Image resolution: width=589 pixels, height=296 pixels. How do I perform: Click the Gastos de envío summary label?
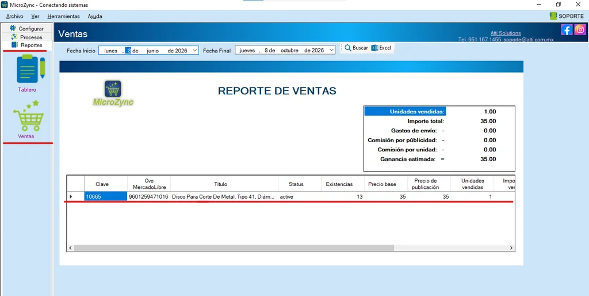coord(414,131)
